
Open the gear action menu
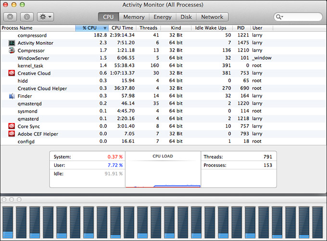pos(46,17)
